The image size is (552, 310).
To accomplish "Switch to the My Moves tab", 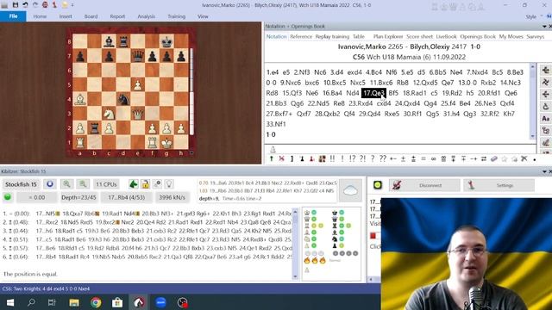I will 511,36.
